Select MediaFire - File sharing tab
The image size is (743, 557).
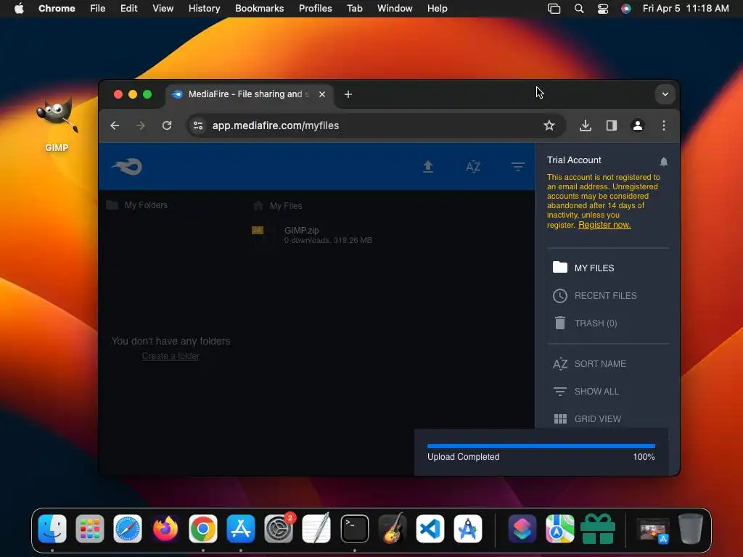(x=249, y=94)
